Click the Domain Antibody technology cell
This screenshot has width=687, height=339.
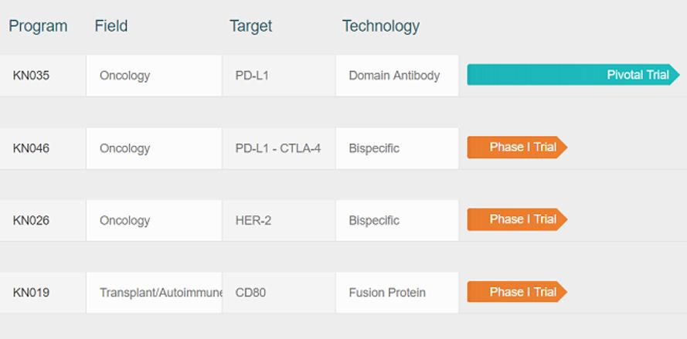pyautogui.click(x=397, y=76)
